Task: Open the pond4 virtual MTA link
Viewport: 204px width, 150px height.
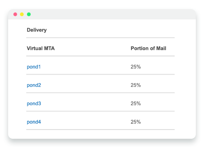Action: pyautogui.click(x=34, y=122)
